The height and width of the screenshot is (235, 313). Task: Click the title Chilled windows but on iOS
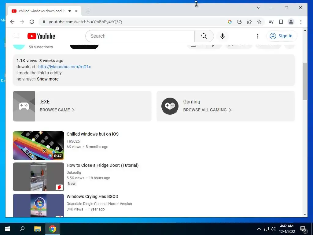tap(92, 134)
